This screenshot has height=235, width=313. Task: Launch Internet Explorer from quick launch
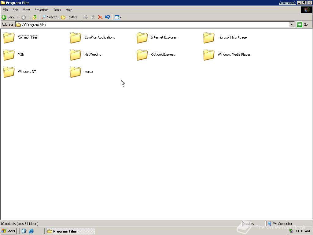click(x=31, y=231)
